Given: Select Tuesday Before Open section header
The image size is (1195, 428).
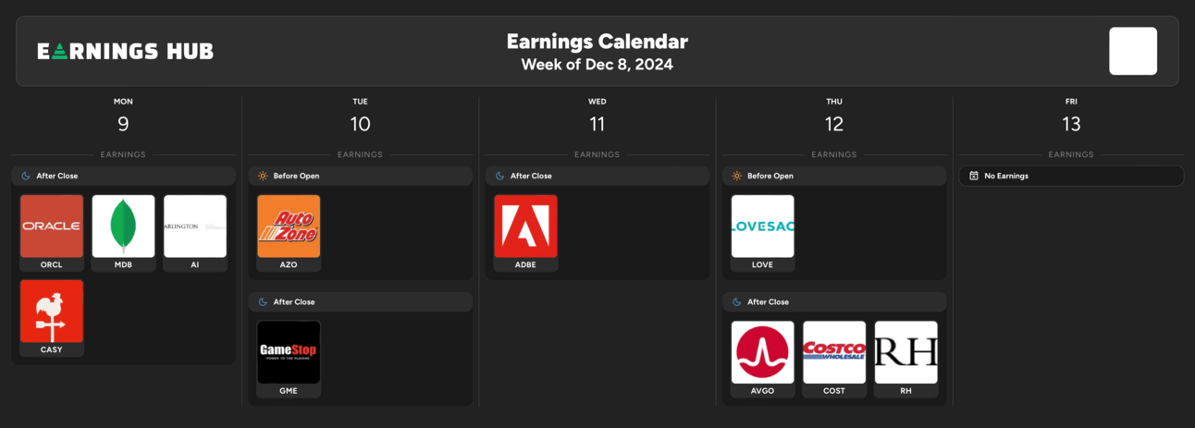Looking at the screenshot, I should 361,176.
